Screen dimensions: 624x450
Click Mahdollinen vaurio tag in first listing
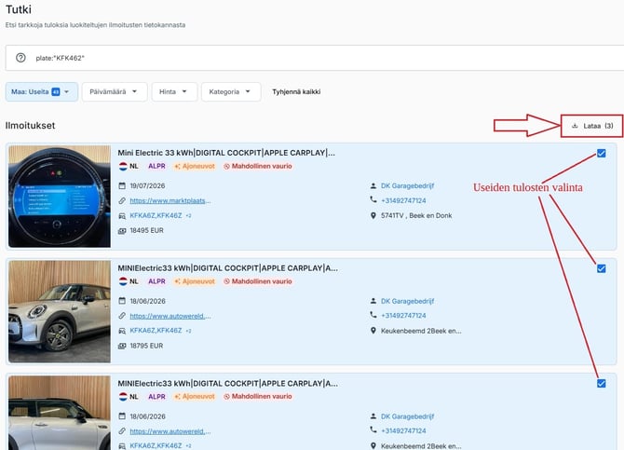[x=258, y=166]
